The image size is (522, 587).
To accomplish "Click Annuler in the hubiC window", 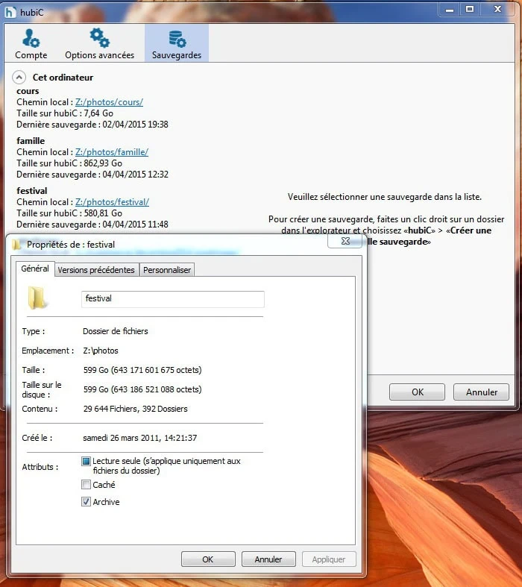I will [481, 392].
